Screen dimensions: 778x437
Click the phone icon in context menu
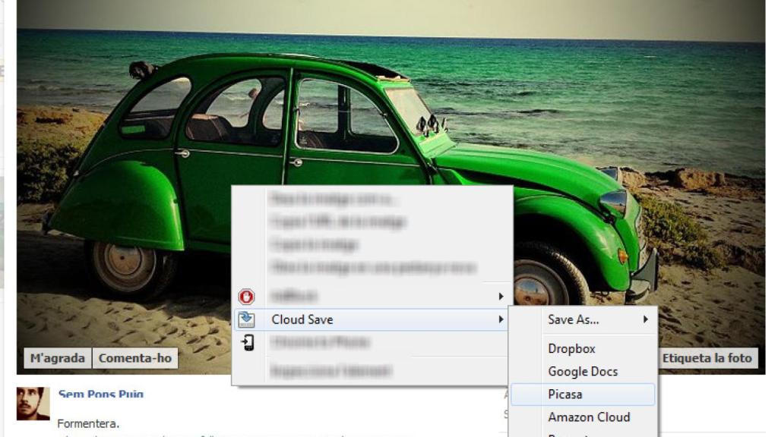coord(247,343)
